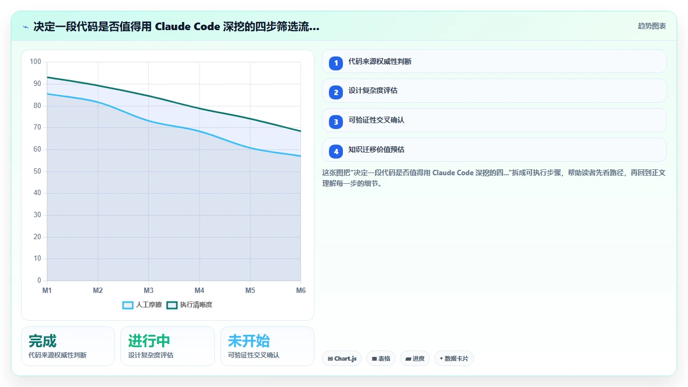Click the M1 axis label
Screen dimensions: 688x387
click(x=47, y=290)
